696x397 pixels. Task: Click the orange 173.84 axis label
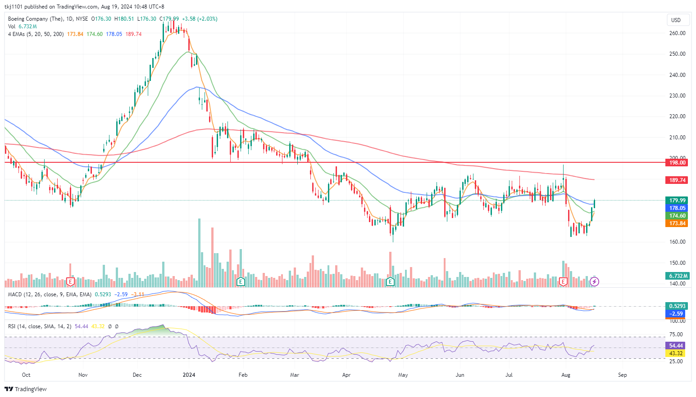(677, 223)
